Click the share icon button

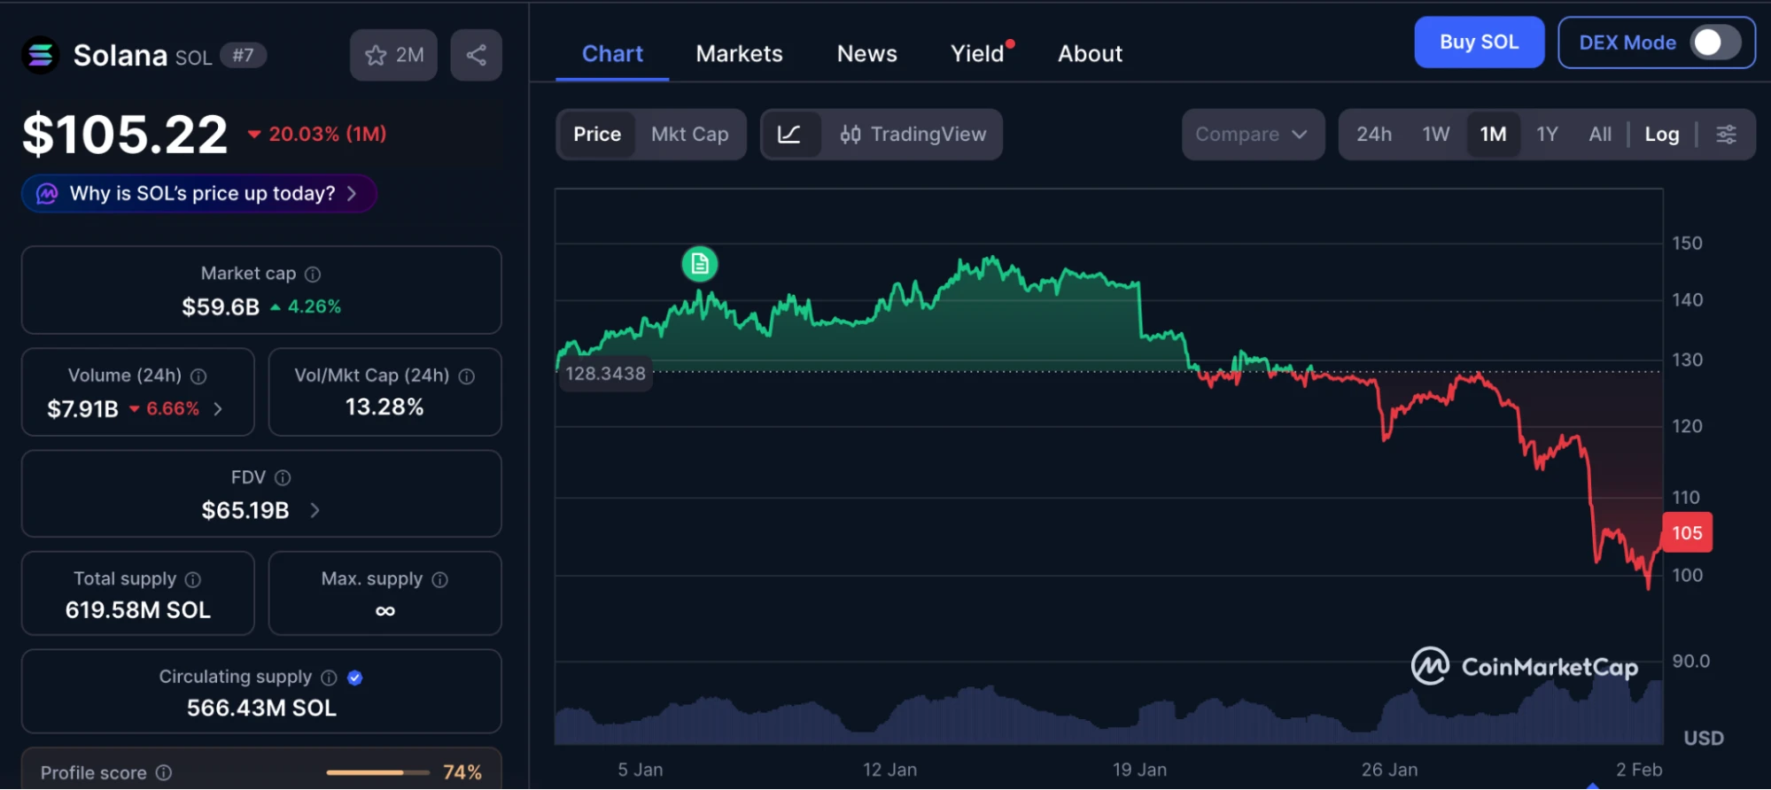coord(476,56)
